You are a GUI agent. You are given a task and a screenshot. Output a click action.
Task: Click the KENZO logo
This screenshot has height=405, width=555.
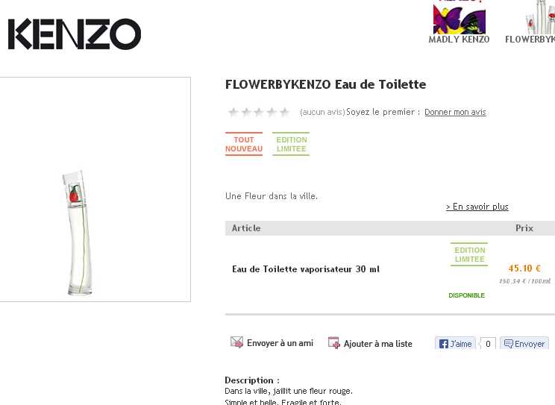pyautogui.click(x=75, y=34)
